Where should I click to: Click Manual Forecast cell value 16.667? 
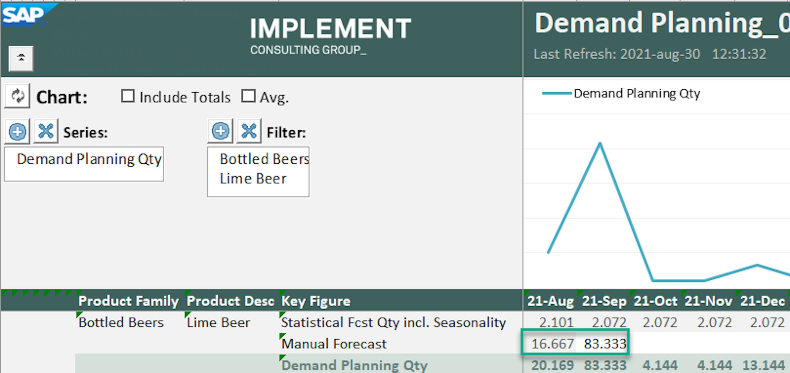552,344
